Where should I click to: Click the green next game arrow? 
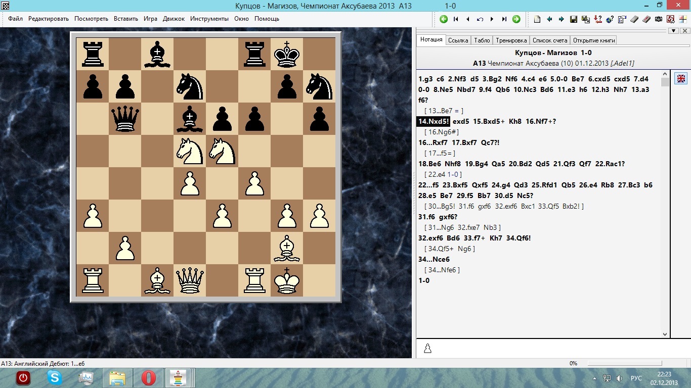pyautogui.click(x=516, y=19)
